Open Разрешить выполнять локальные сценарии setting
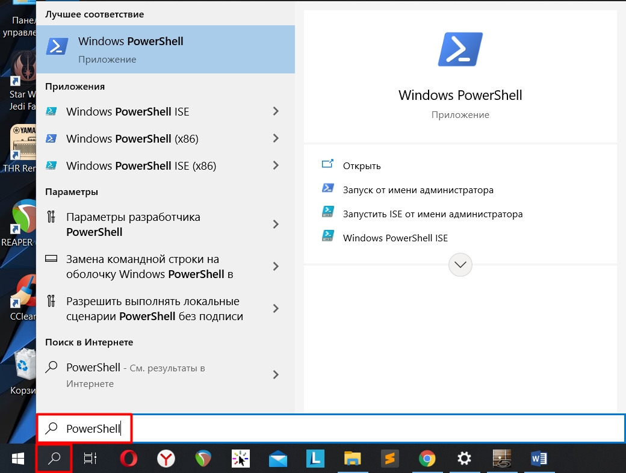Viewport: 626px width, 473px height. click(166, 309)
